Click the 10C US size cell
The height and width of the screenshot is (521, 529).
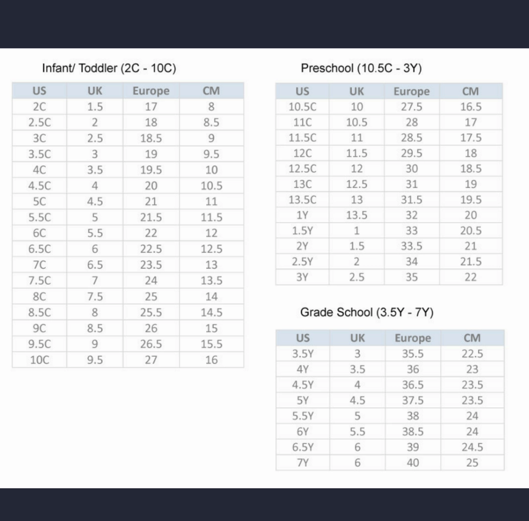[x=39, y=360]
